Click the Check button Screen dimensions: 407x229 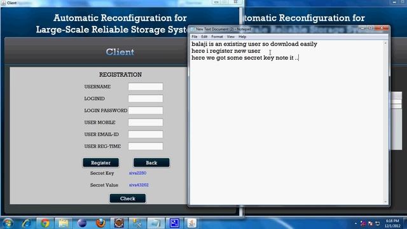pyautogui.click(x=128, y=198)
